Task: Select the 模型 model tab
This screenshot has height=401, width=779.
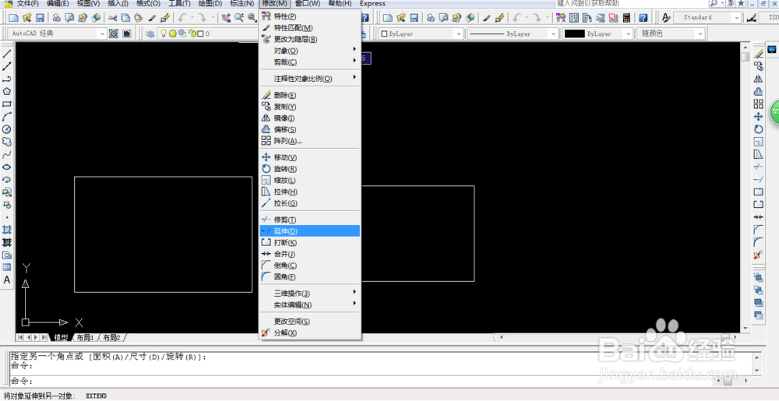Action: pos(61,337)
